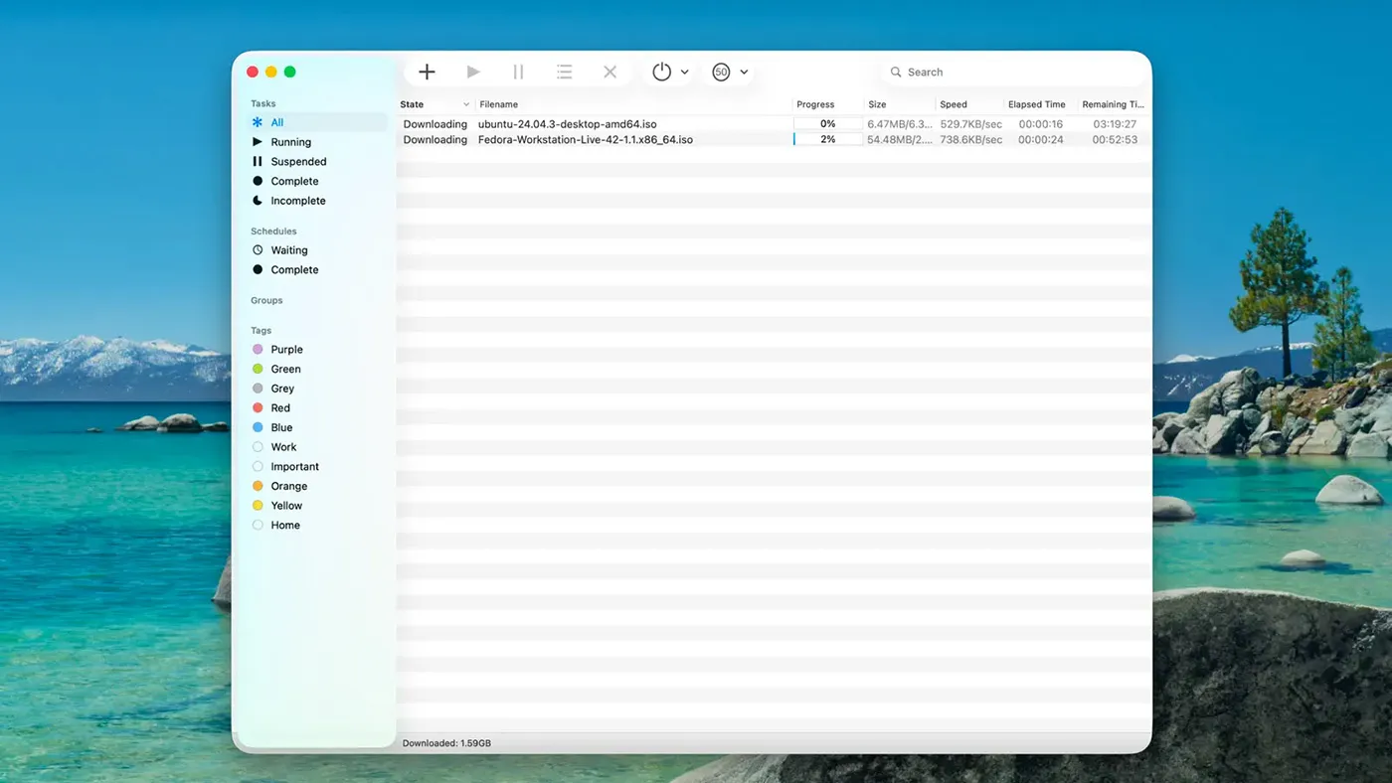The height and width of the screenshot is (783, 1392).
Task: Click the Waiting clock icon under Schedules
Action: (x=260, y=249)
